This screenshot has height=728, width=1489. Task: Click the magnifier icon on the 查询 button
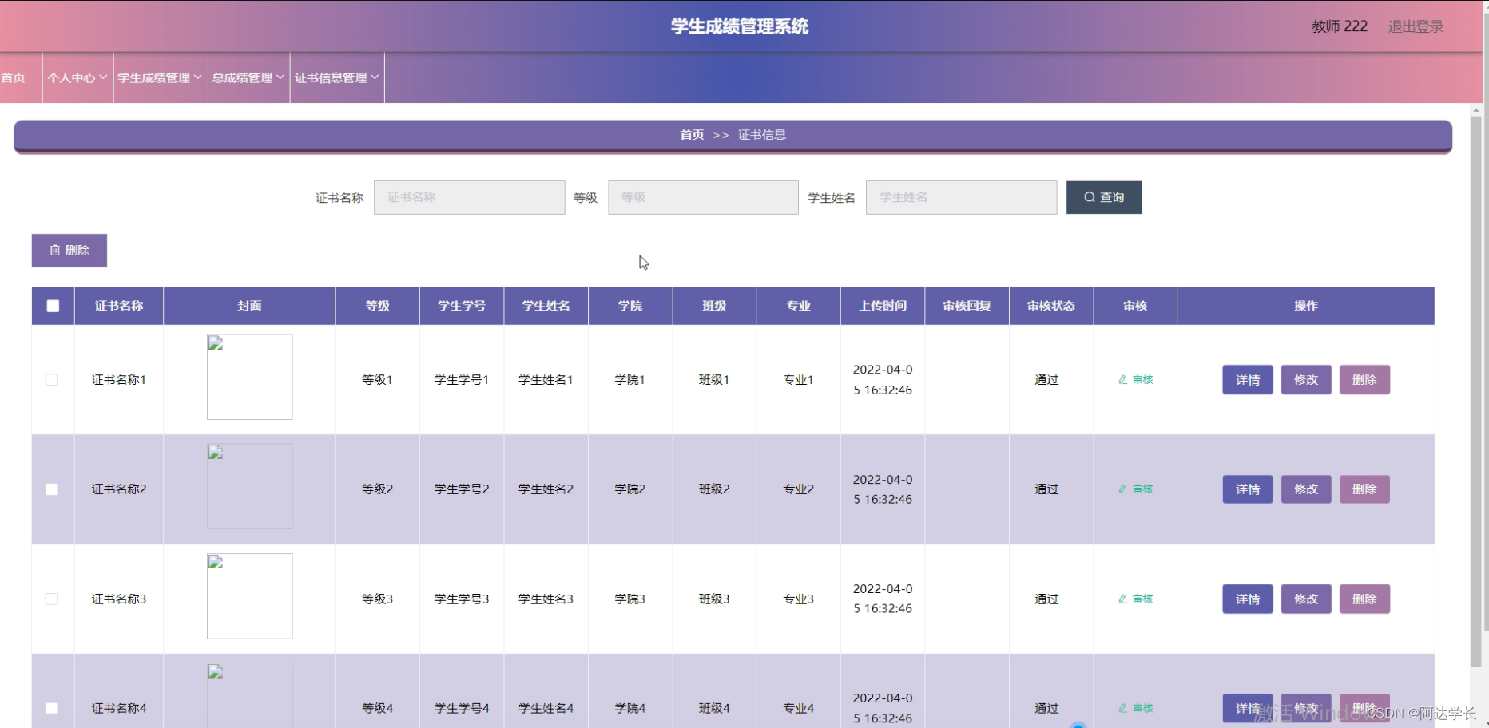pyautogui.click(x=1090, y=197)
